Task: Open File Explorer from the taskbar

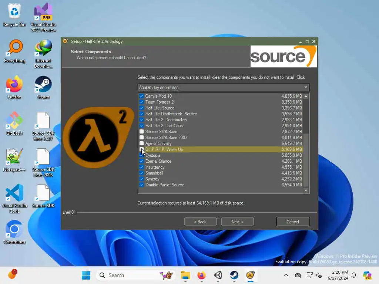Action: (185, 275)
